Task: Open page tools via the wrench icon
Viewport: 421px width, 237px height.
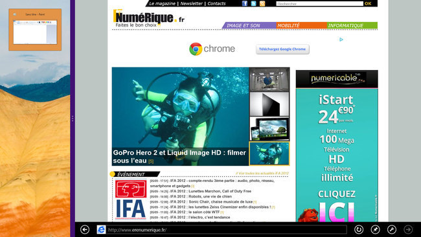Action: pos(392,229)
